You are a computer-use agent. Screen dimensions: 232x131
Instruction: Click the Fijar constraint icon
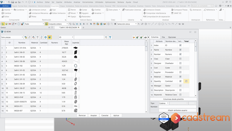coord(50,10)
